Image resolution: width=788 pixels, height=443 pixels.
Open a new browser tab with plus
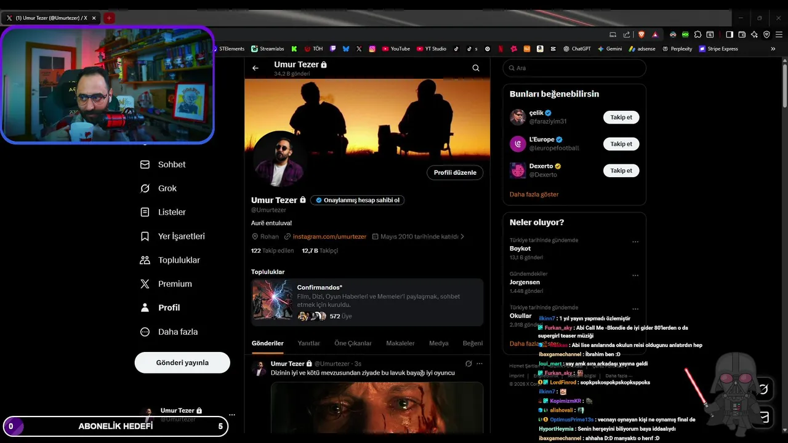109,18
